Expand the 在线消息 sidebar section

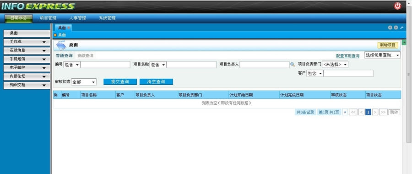coord(27,51)
